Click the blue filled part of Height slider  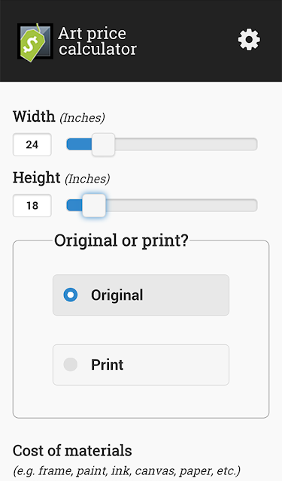click(75, 205)
